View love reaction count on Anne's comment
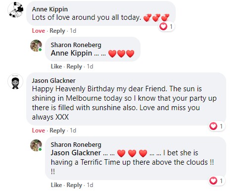 click(166, 26)
